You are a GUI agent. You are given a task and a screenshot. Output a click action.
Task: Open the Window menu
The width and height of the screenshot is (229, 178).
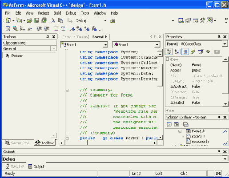[100, 13]
